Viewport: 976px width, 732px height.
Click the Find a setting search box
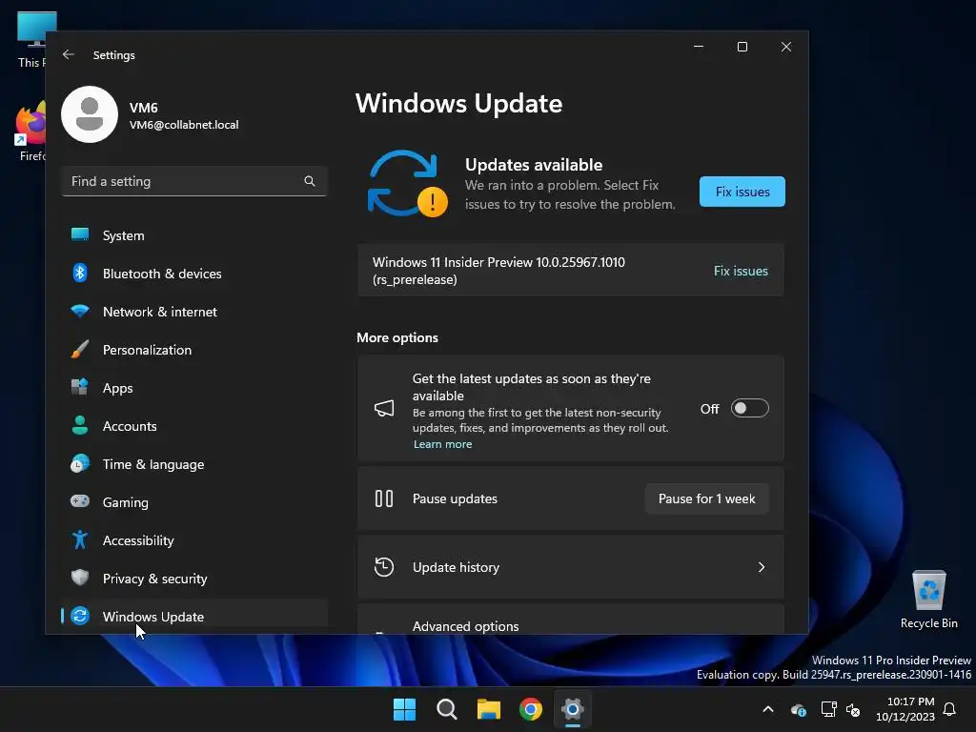[194, 181]
